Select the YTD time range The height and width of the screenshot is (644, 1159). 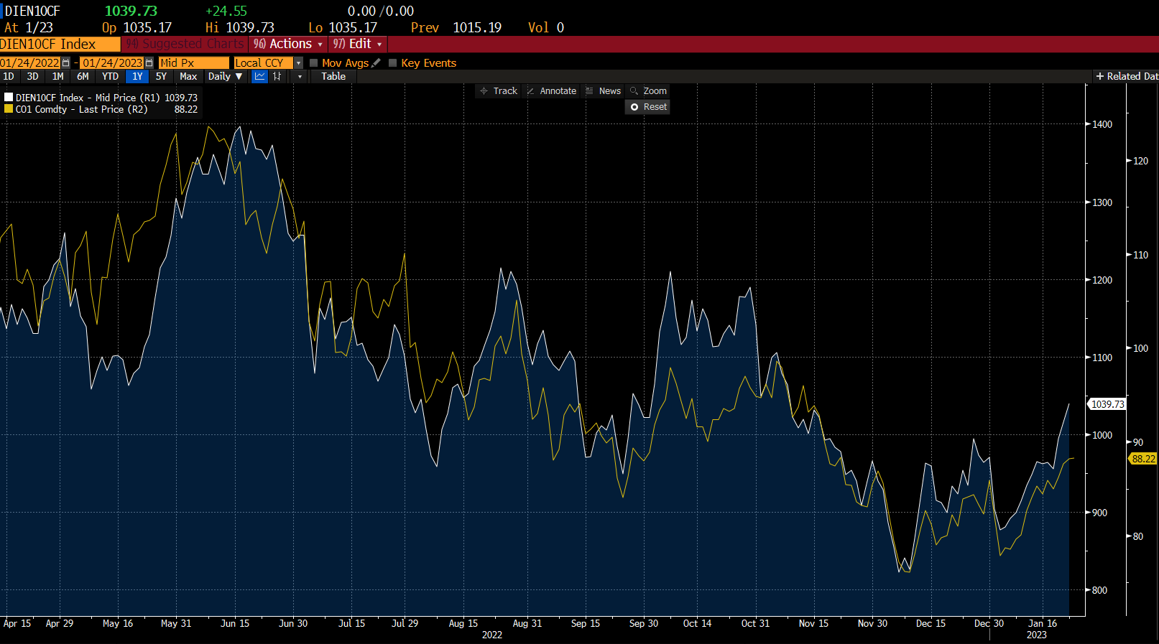[x=110, y=76]
